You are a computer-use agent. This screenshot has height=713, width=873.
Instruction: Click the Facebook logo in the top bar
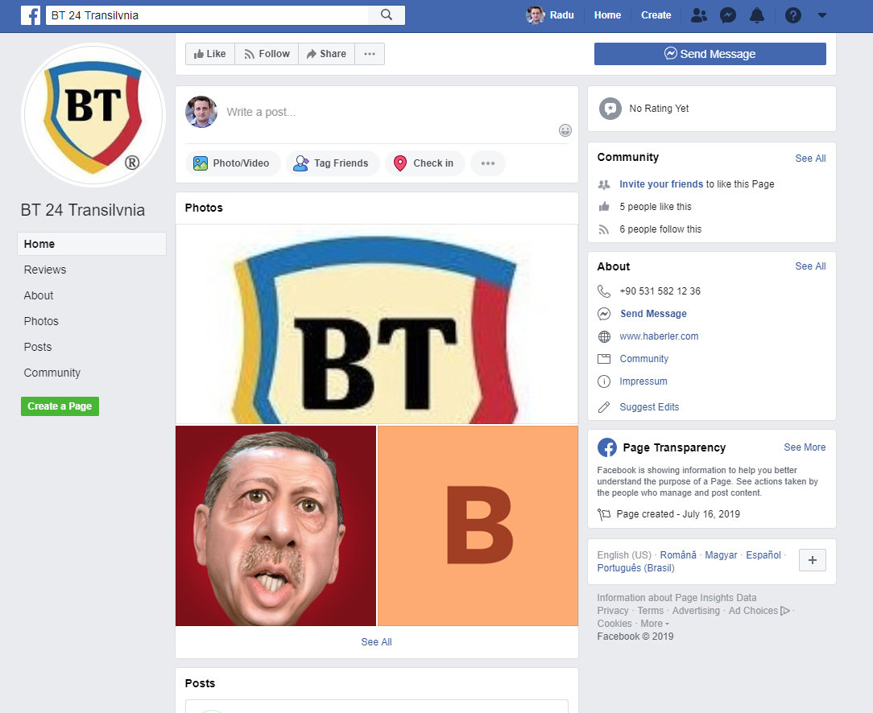pyautogui.click(x=31, y=15)
